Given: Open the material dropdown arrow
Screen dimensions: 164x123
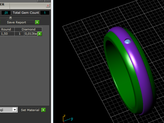Looking at the screenshot, I should [15, 110].
